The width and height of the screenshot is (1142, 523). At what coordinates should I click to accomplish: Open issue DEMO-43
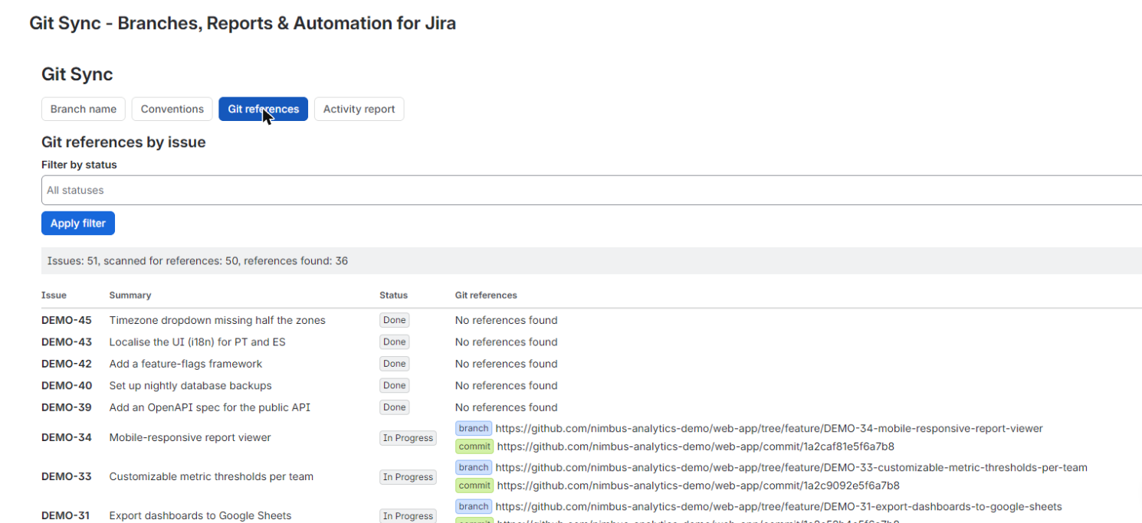point(67,342)
